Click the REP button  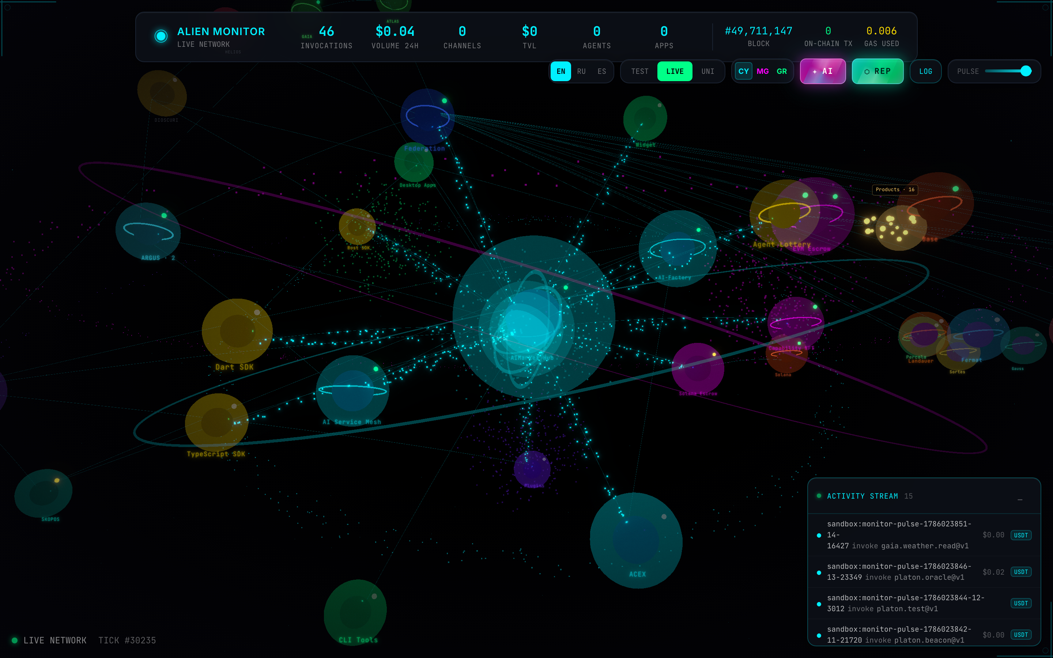[877, 71]
